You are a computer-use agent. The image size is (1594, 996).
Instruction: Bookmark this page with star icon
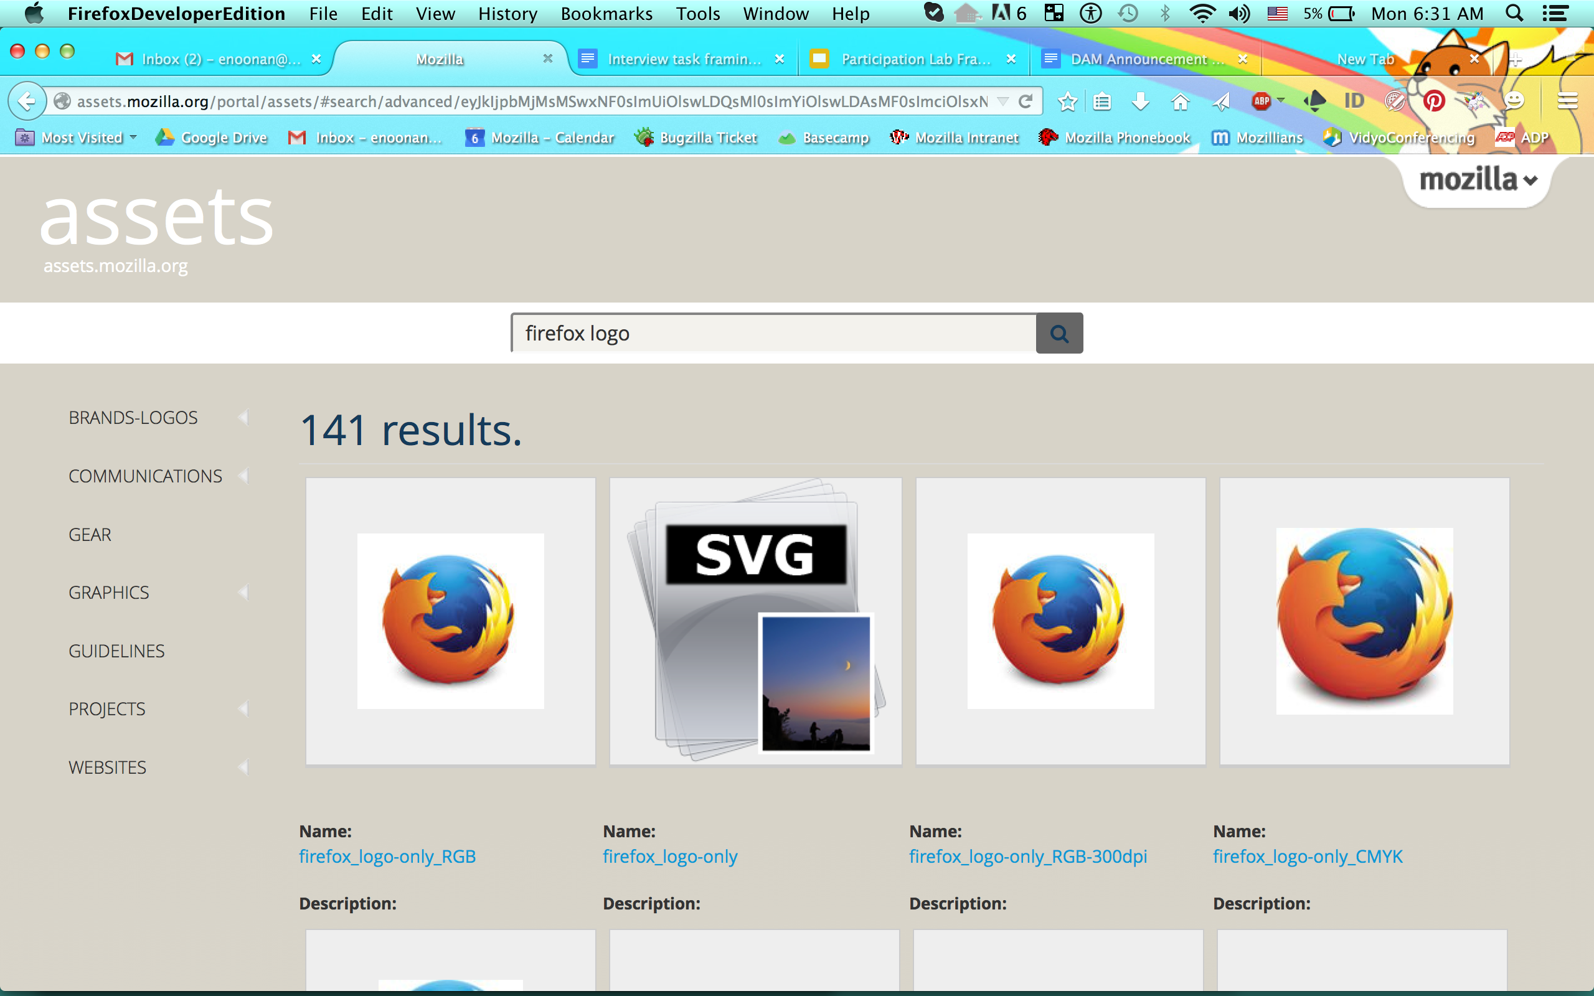[1067, 101]
